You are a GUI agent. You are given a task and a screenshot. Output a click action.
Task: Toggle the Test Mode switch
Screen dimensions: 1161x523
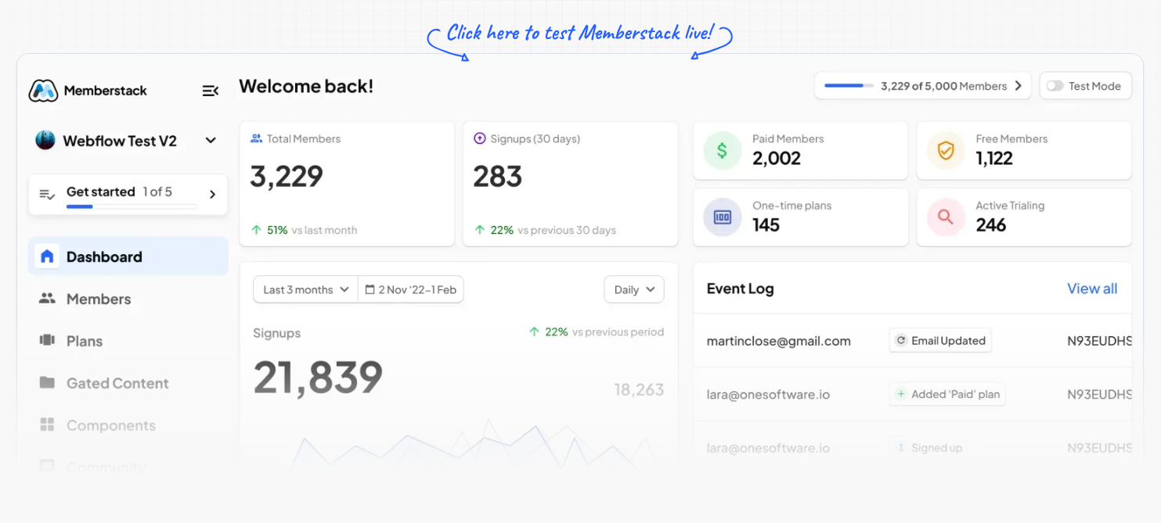tap(1055, 86)
